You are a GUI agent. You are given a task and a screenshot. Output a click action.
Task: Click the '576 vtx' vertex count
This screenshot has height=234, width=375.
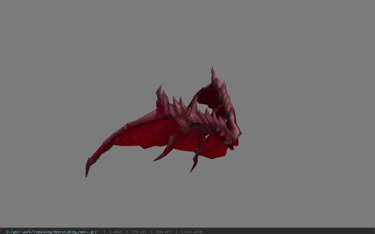139,232
